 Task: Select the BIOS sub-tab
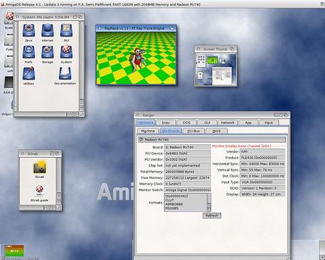click(217, 131)
